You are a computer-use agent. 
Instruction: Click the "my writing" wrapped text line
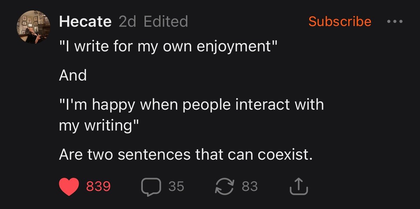(x=99, y=125)
